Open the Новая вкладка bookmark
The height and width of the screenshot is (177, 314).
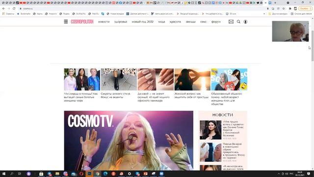click(115, 14)
